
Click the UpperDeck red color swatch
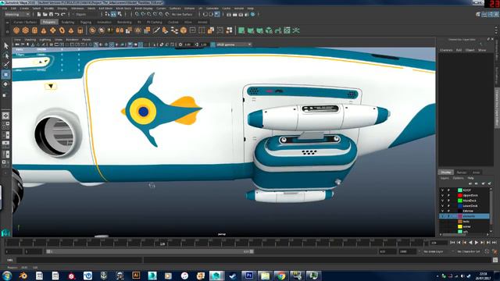coord(460,195)
